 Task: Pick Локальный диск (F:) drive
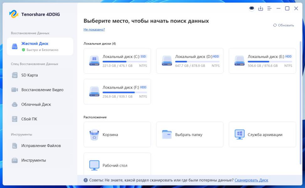tap(117, 91)
